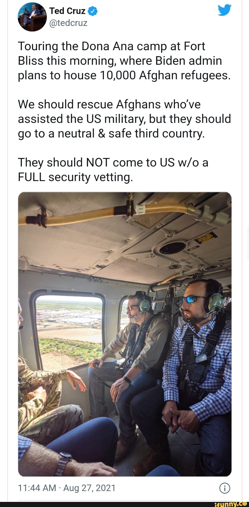Open the attached helicopter photo
The width and height of the screenshot is (249, 507).
125,334
